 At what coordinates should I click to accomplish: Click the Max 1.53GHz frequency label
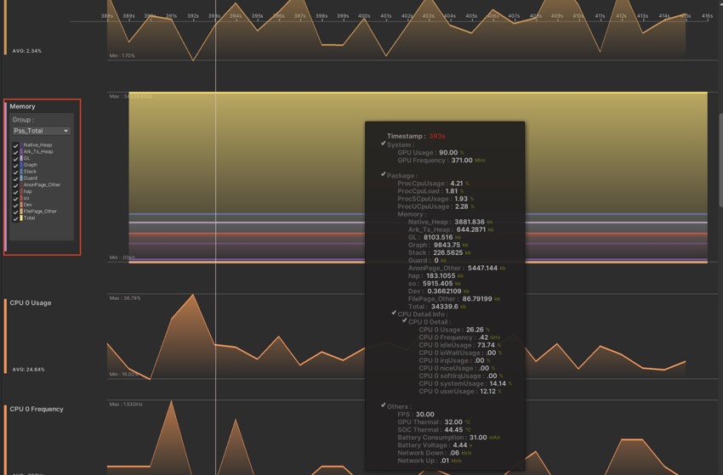[126, 404]
